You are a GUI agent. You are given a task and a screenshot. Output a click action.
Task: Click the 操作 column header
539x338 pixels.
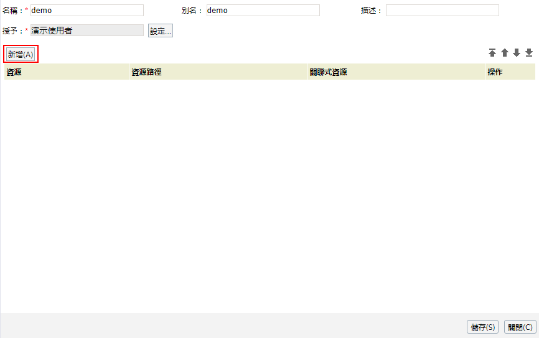495,72
